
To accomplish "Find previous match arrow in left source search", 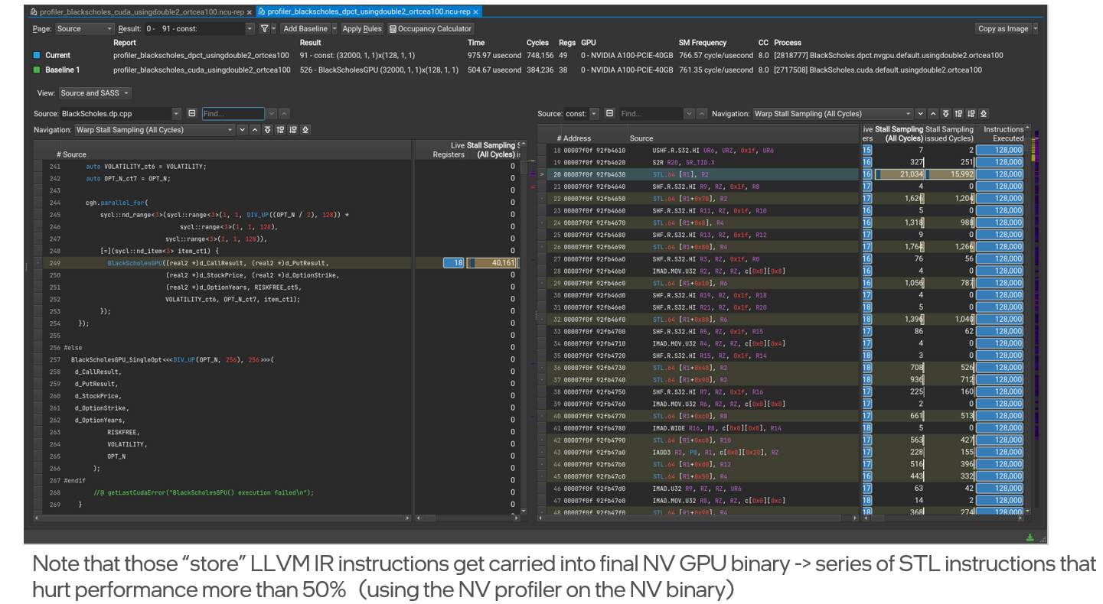I will point(284,113).
